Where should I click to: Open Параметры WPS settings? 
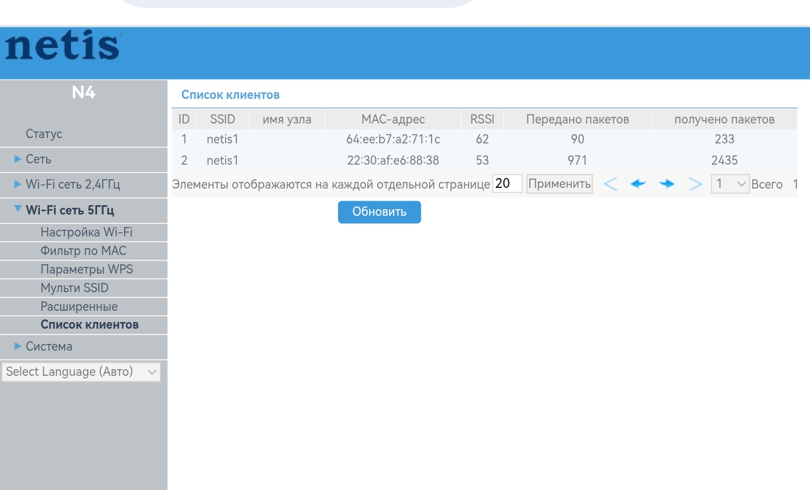tap(86, 270)
